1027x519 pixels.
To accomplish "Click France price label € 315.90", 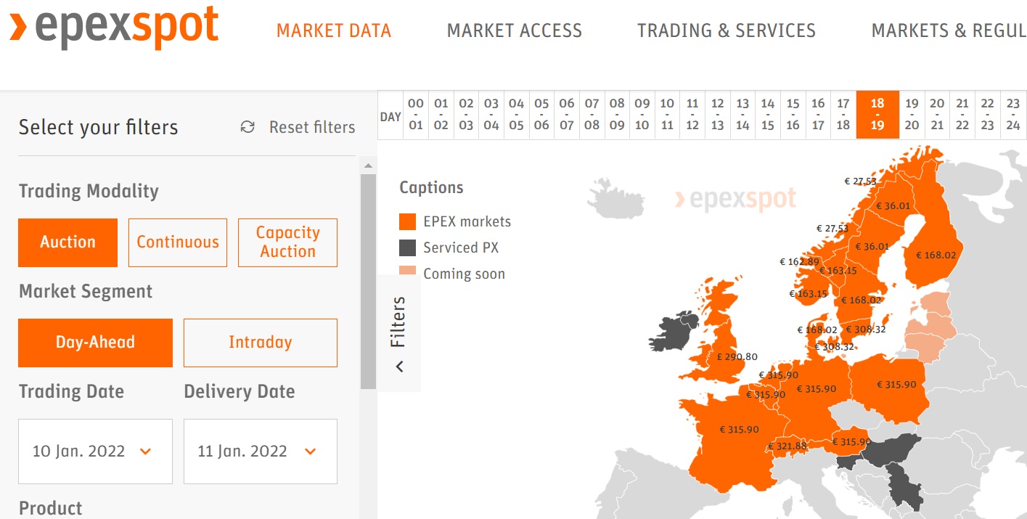I will [x=739, y=430].
